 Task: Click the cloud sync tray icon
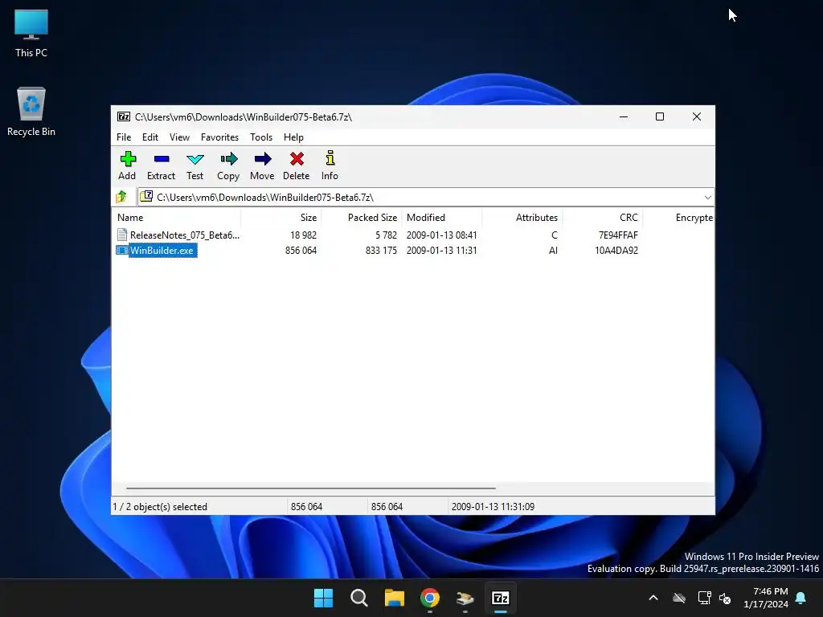coord(679,598)
